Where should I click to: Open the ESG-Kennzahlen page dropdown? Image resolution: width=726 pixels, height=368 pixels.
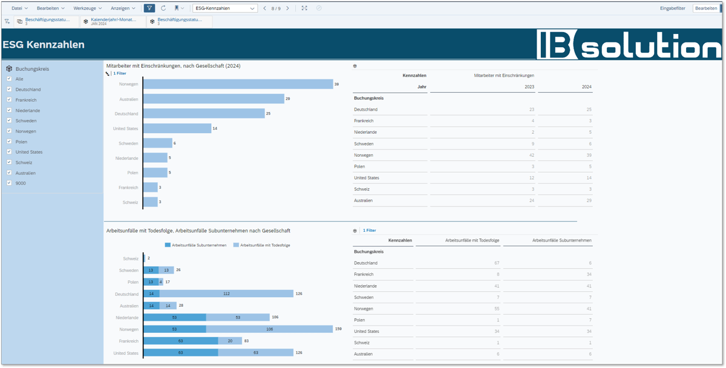(x=225, y=8)
